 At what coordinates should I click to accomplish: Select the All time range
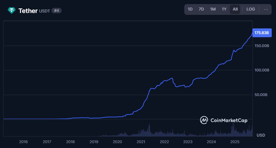point(235,9)
